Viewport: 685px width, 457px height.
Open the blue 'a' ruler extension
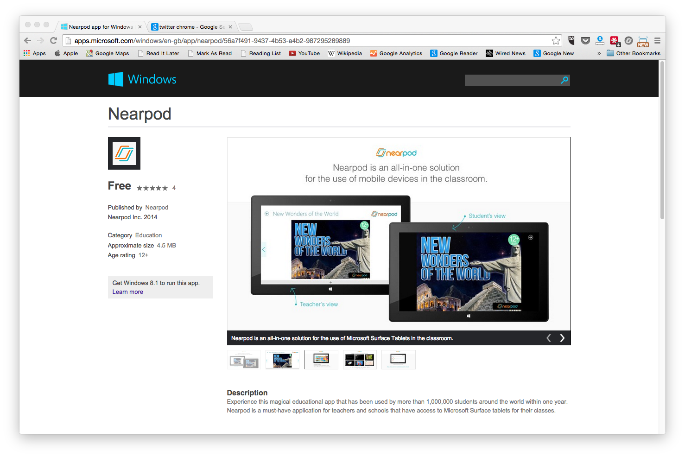coord(600,40)
